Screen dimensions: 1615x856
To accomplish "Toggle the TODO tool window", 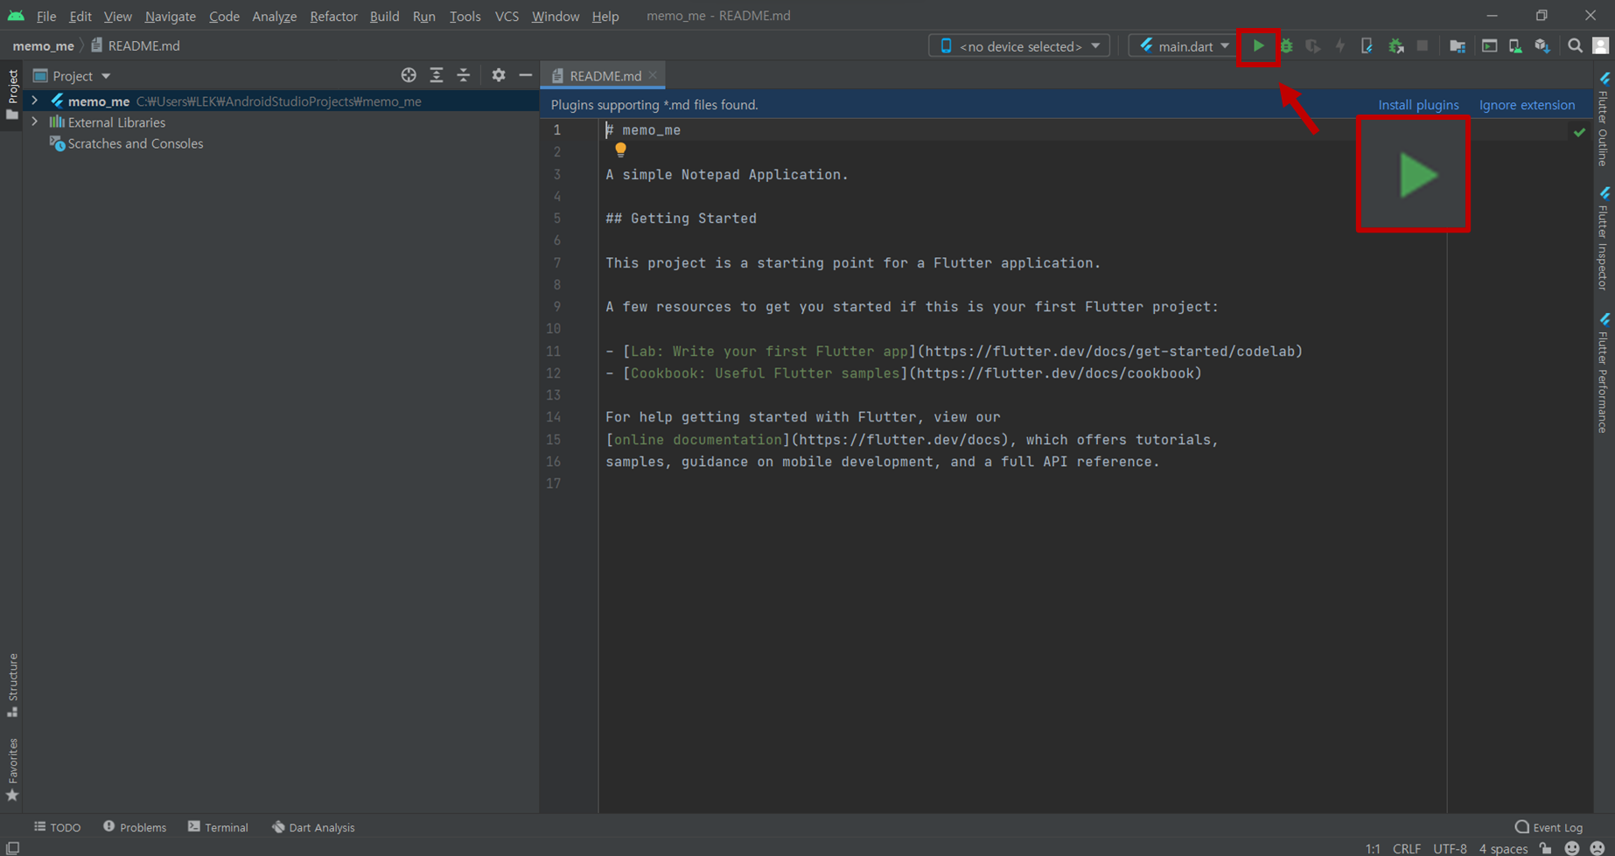I will click(58, 827).
